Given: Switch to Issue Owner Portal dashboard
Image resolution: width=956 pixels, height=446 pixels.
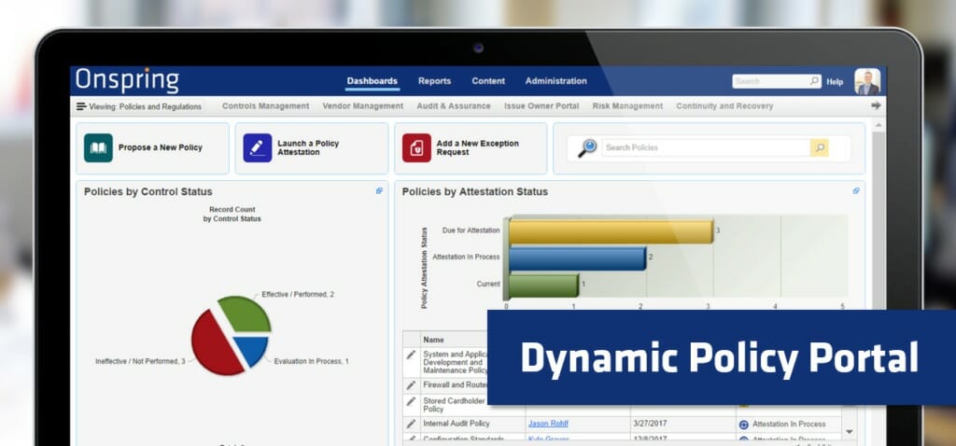Looking at the screenshot, I should 541,106.
